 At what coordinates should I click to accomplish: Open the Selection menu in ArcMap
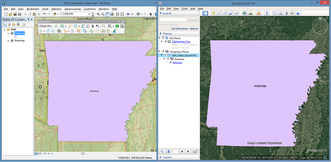[x=56, y=9]
